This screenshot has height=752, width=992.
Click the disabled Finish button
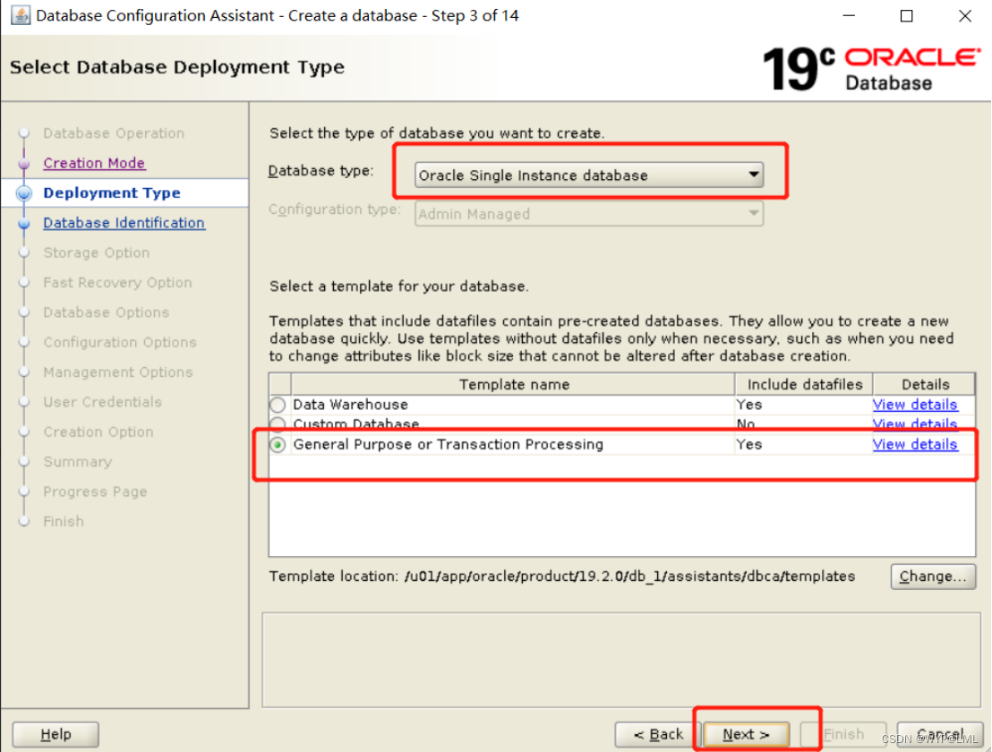[x=843, y=734]
